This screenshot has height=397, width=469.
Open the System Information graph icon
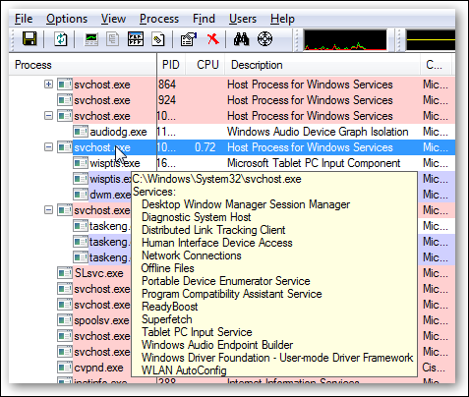(x=91, y=39)
